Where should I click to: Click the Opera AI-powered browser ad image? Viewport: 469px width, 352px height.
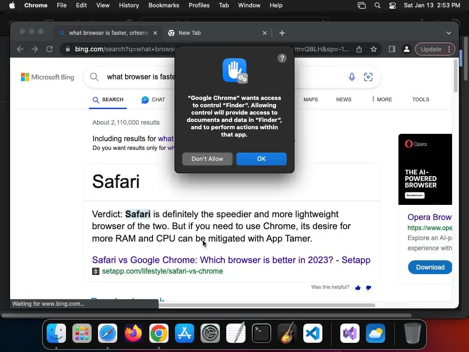(x=425, y=170)
